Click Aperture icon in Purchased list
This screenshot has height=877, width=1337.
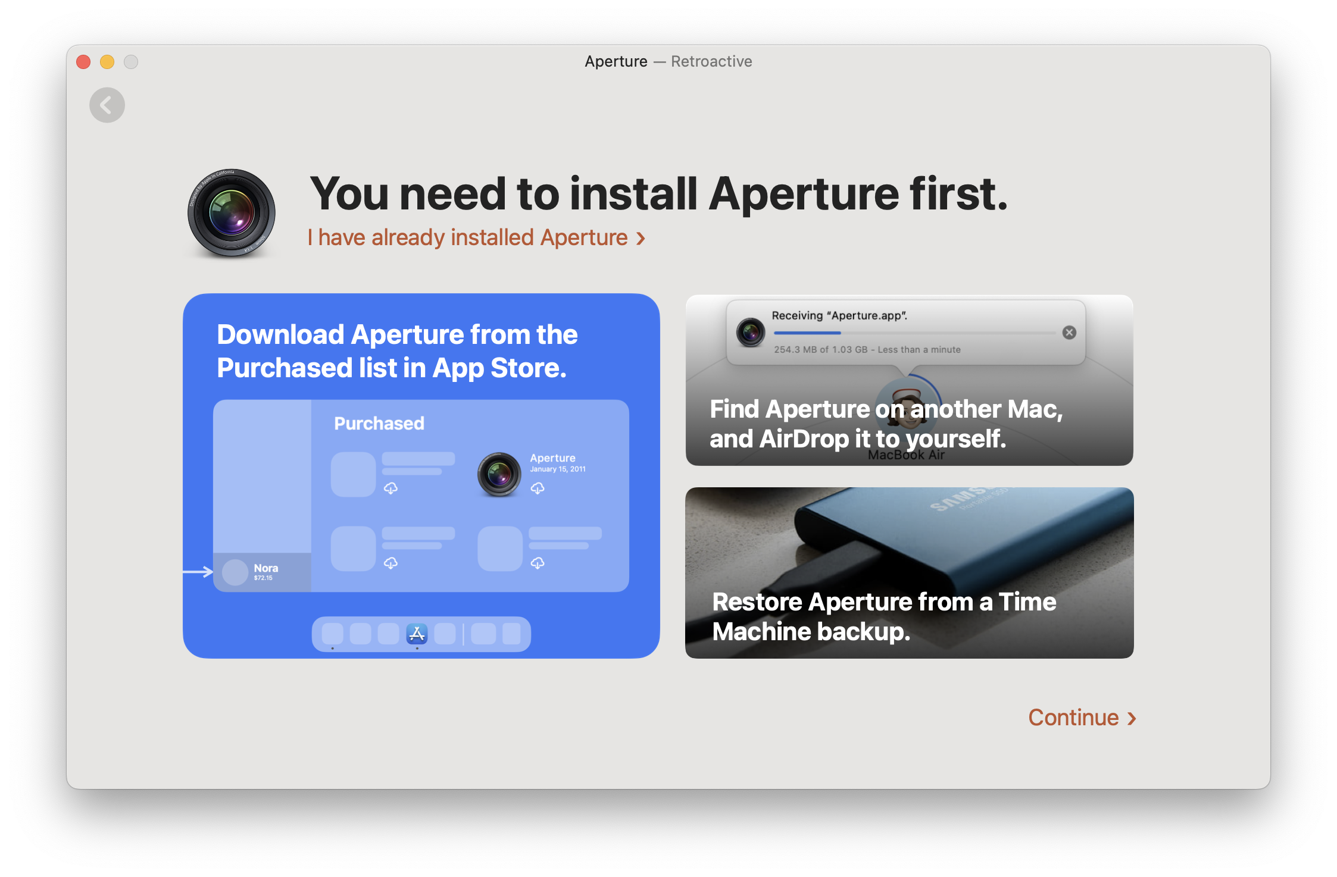[499, 474]
